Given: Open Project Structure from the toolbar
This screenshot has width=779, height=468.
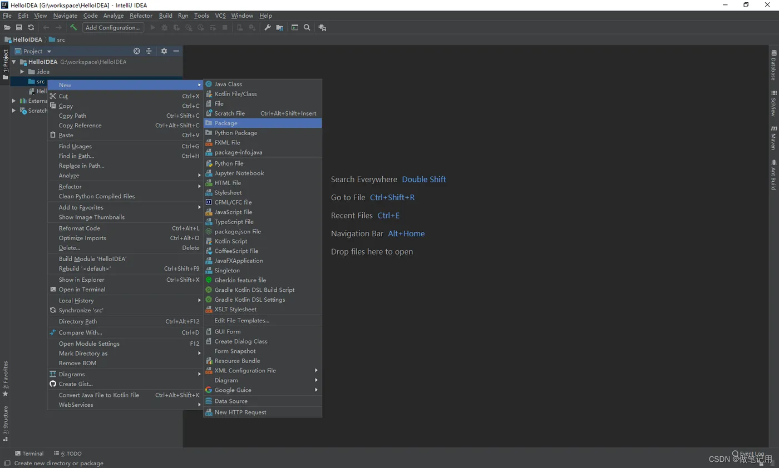Looking at the screenshot, I should click(x=279, y=27).
